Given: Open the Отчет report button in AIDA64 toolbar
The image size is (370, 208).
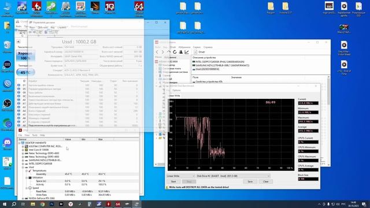Looking at the screenshot, I should coord(199,52).
